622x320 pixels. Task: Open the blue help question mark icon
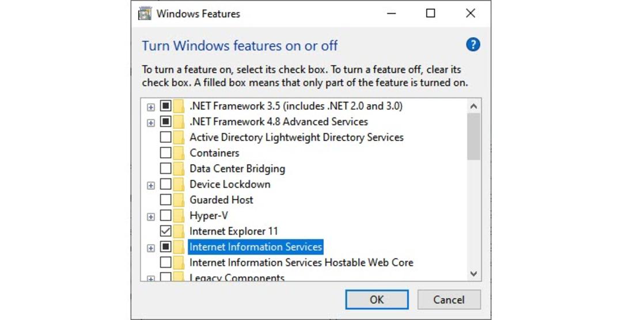[473, 44]
